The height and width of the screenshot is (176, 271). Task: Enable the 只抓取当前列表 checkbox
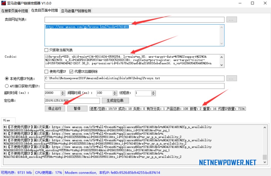click(46, 50)
